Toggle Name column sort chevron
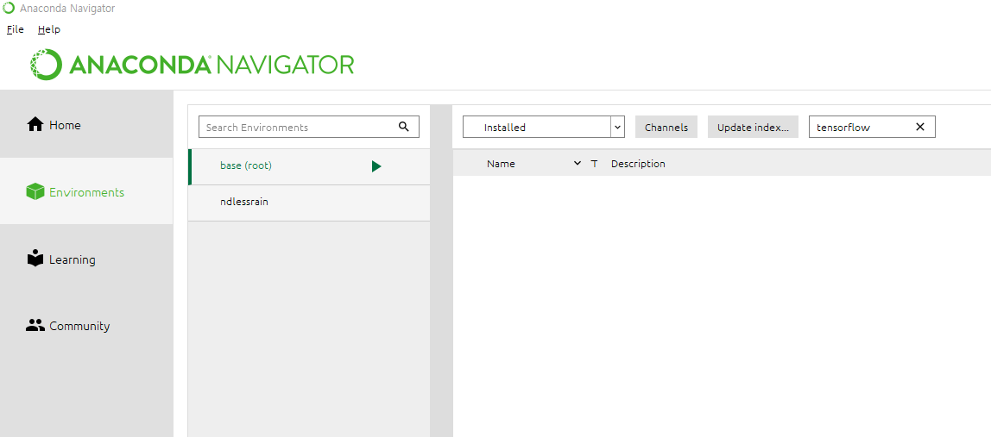 click(577, 163)
